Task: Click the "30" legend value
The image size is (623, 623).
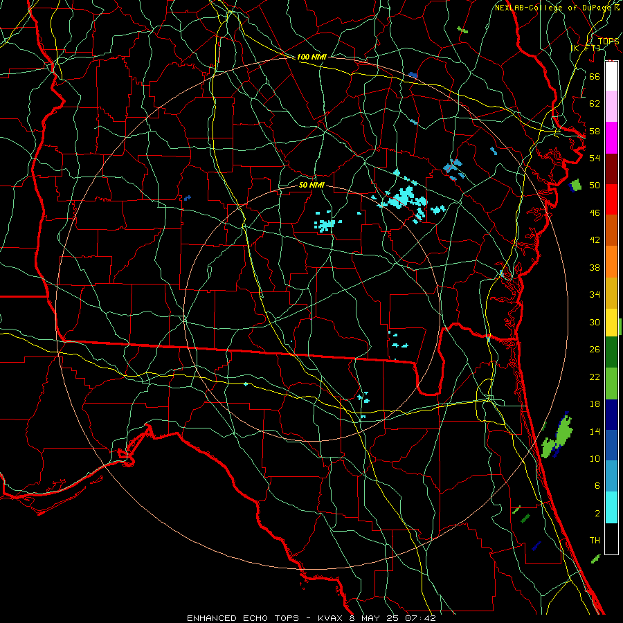Action: click(x=595, y=322)
